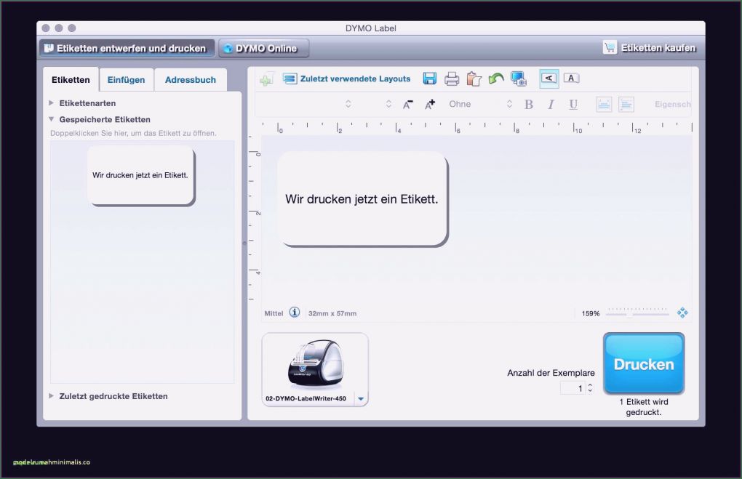Undo the last change with the arrow icon
Screen dimensions: 742x479
[495, 78]
